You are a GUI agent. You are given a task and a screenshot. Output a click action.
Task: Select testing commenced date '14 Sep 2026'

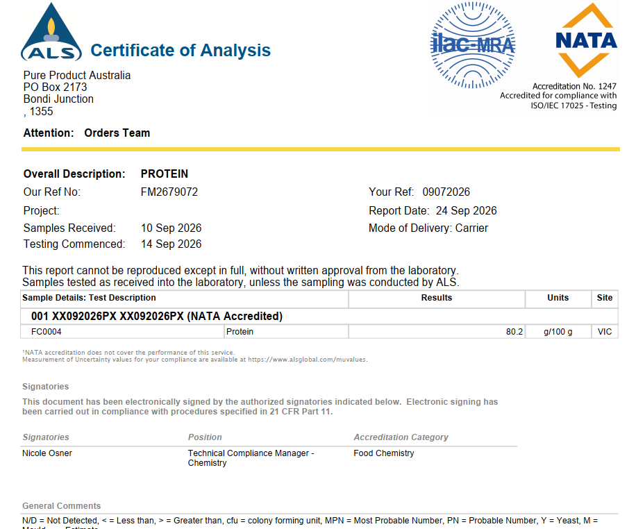point(171,244)
